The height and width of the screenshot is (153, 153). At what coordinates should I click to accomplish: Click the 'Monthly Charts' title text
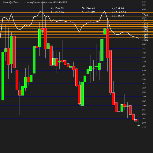[11, 2]
